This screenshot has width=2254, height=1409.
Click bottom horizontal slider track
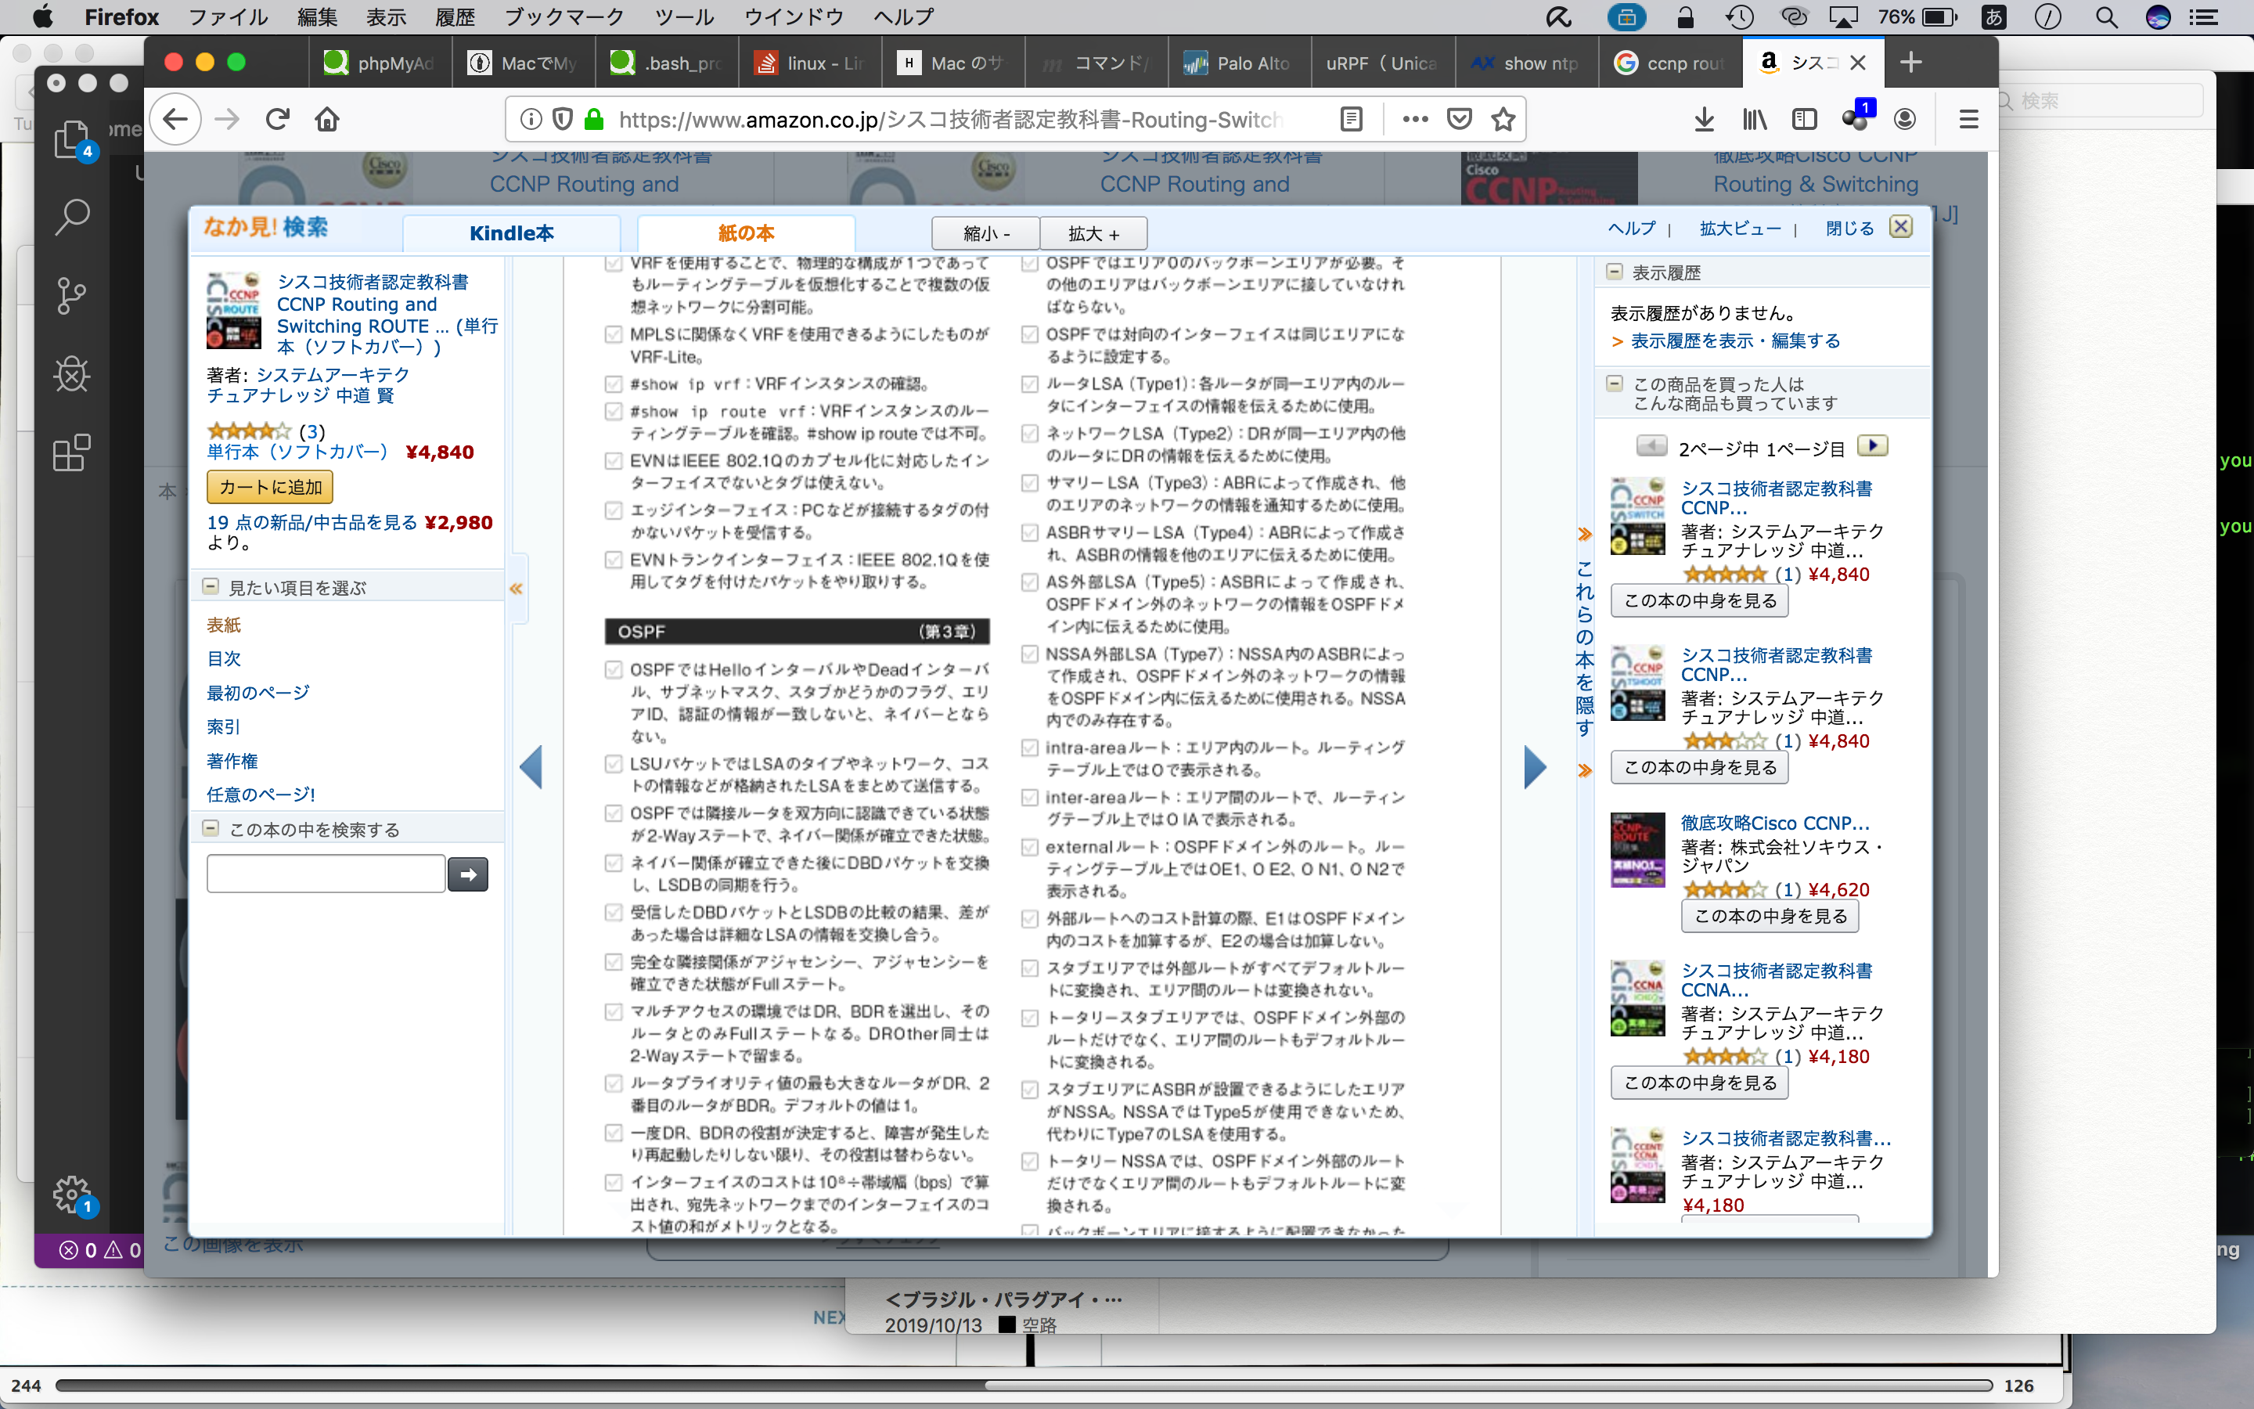1024,1386
